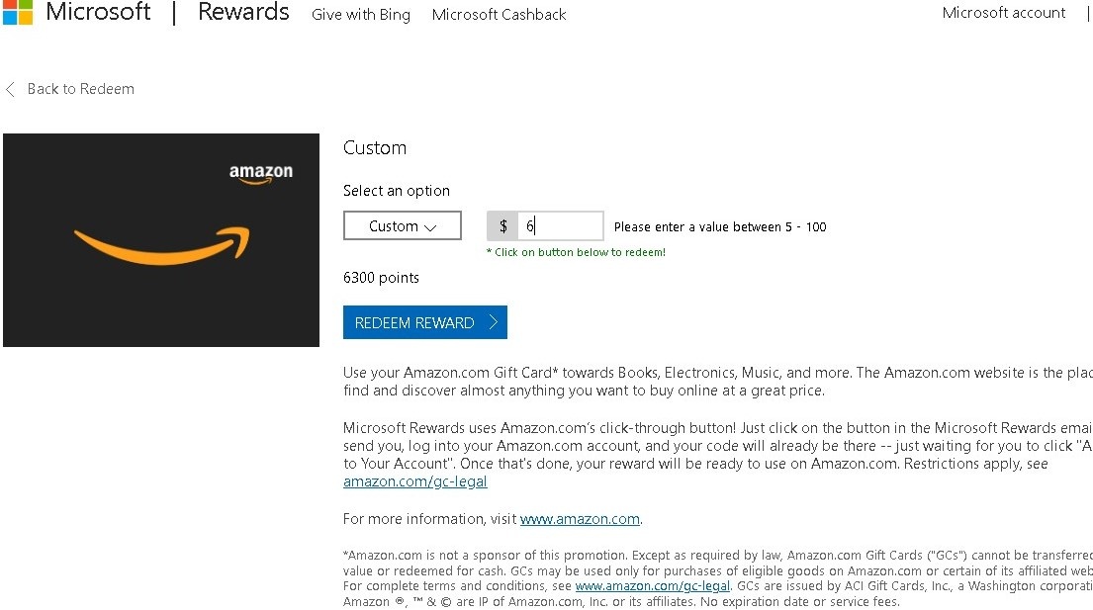Go to Microsoft Cashback
1093x610 pixels.
click(x=500, y=14)
